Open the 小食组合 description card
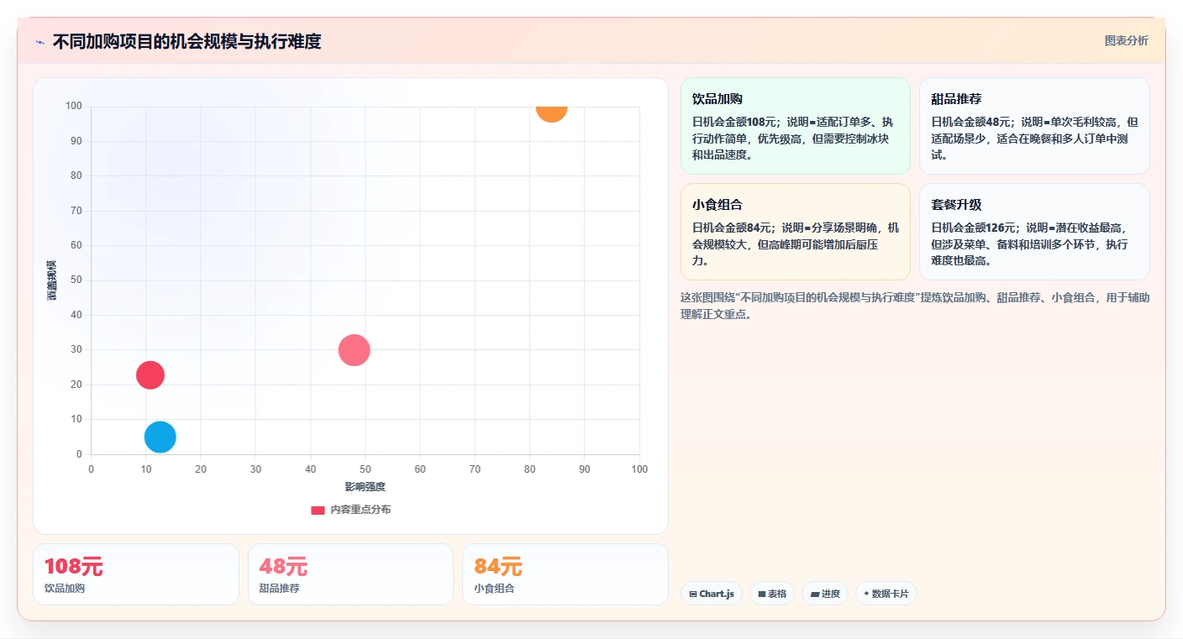 pyautogui.click(x=795, y=232)
